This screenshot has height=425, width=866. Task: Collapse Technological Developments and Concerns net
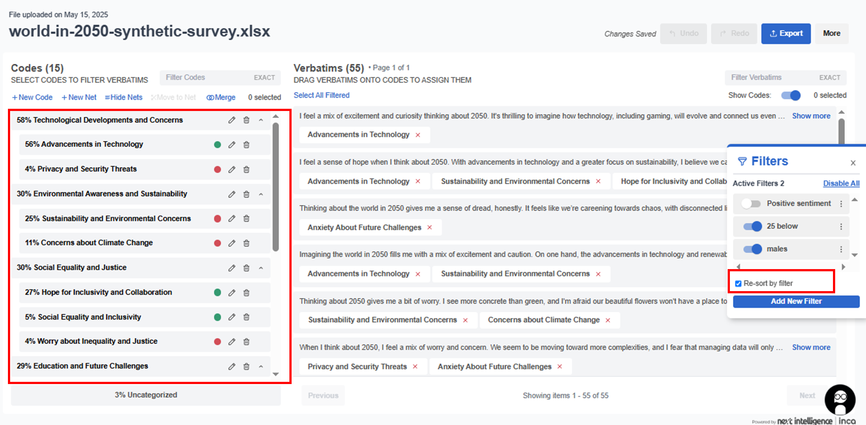(x=261, y=120)
